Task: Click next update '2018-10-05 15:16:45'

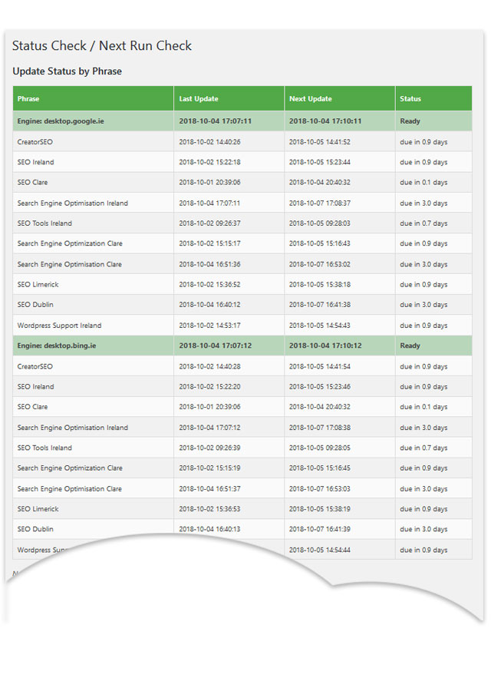Action: [x=320, y=468]
